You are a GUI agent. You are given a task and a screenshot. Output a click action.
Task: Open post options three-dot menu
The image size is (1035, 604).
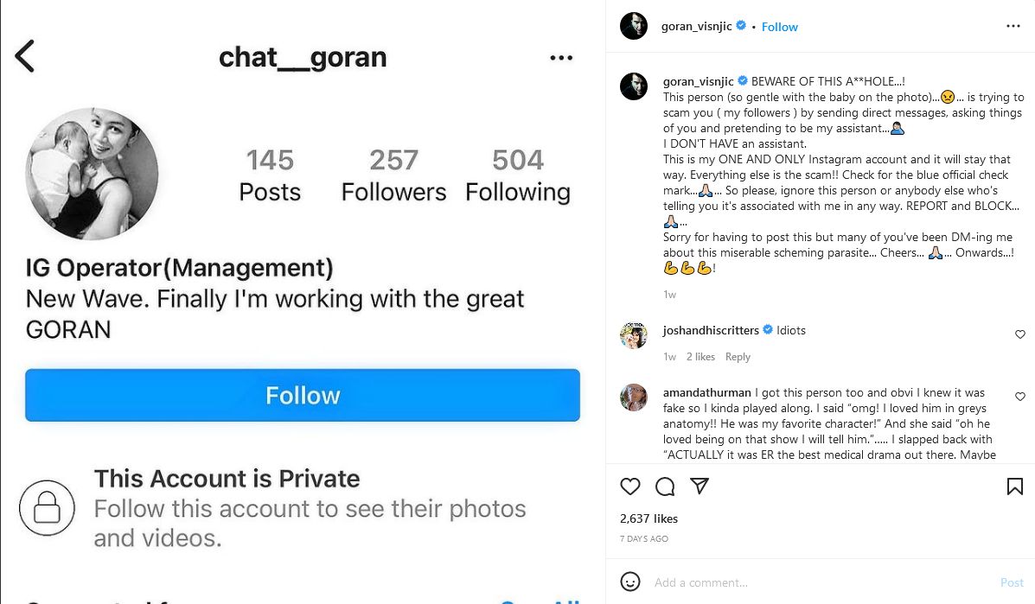[1013, 27]
